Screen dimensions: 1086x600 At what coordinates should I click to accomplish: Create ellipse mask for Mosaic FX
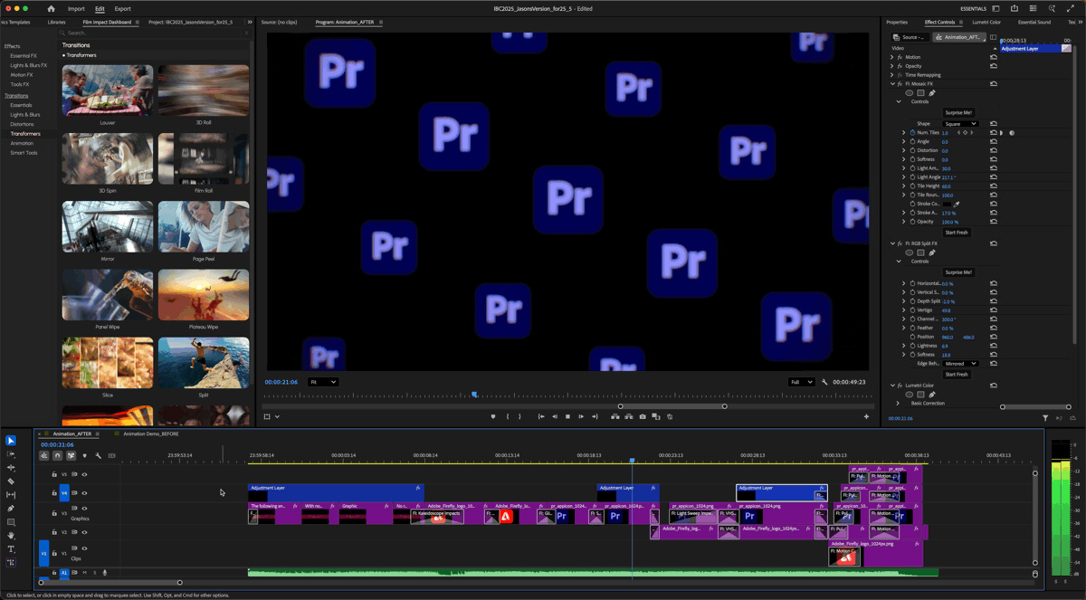tap(910, 92)
